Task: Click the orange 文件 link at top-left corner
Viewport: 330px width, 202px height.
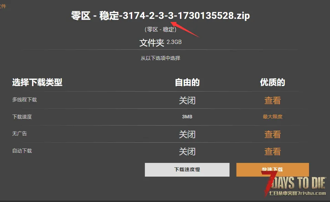Action: click(3, 6)
